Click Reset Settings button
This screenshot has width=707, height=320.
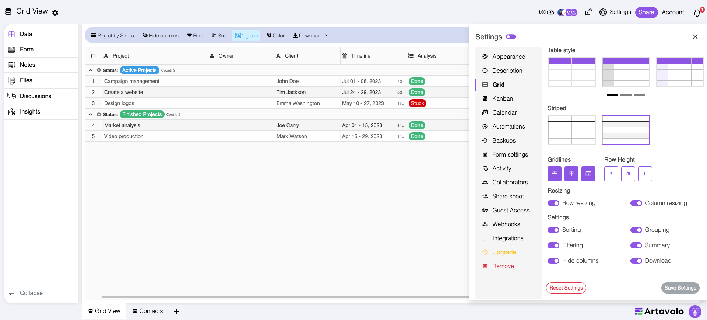[566, 288]
